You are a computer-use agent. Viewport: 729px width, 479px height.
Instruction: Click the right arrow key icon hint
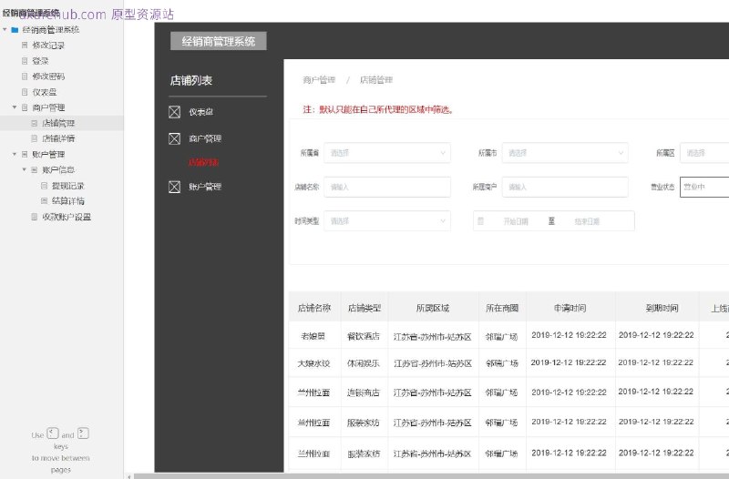(x=83, y=433)
